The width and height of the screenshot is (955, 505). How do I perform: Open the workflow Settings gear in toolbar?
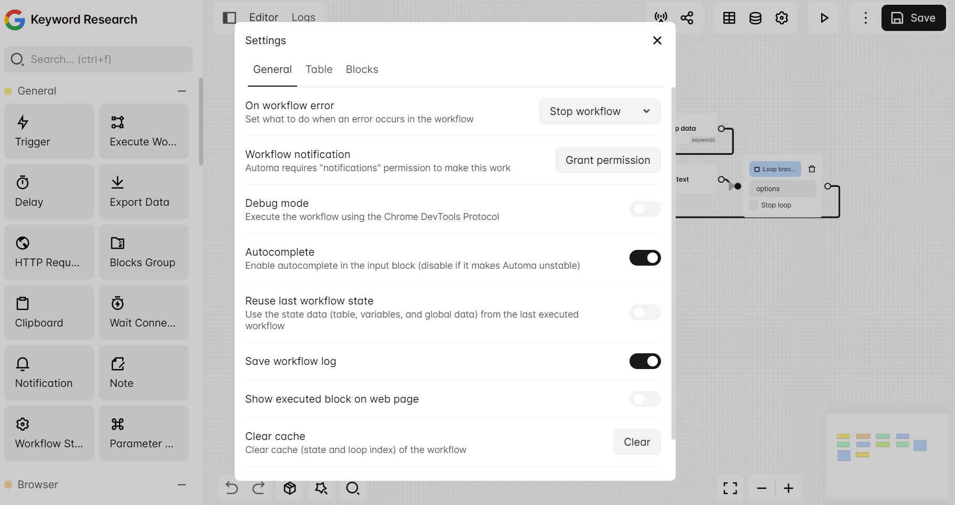(x=782, y=17)
